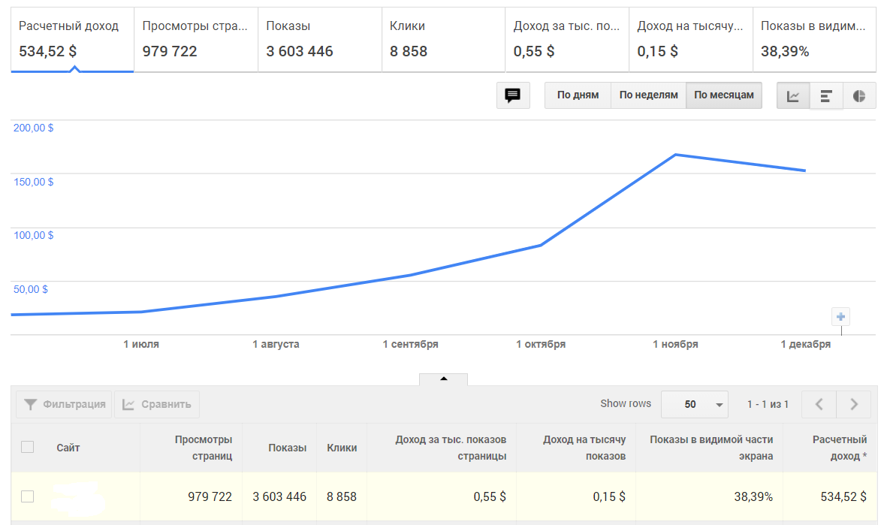Select the Доход на тысячу metric tab
The height and width of the screenshot is (525, 887).
(691, 40)
